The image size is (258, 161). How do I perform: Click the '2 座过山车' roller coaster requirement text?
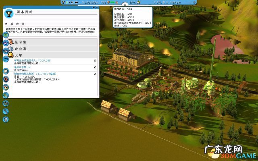[21, 70]
